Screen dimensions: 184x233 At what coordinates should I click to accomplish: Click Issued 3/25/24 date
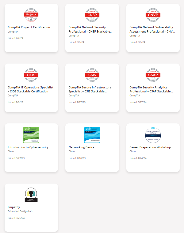tap(16, 218)
